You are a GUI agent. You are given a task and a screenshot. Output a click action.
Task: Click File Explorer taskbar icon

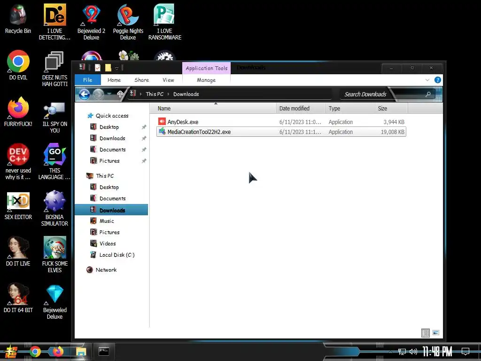click(x=81, y=352)
